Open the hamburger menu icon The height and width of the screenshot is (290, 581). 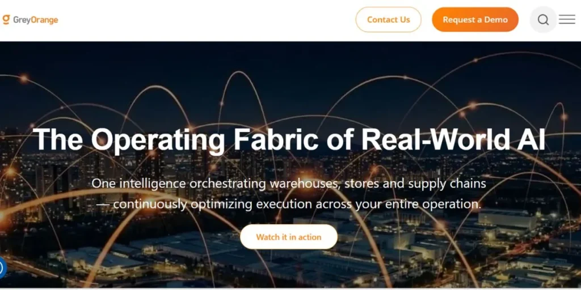(567, 20)
